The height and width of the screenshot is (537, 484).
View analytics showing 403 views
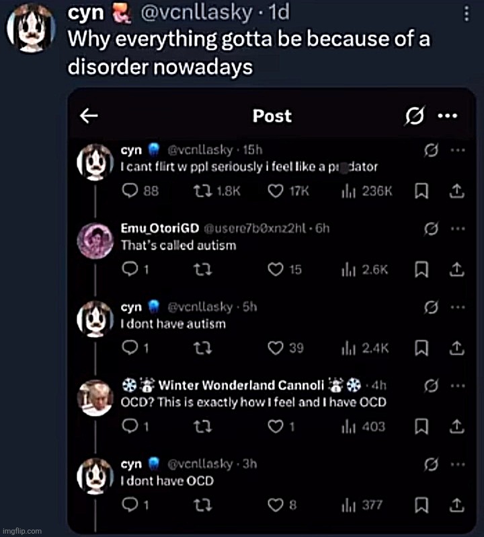click(x=348, y=427)
